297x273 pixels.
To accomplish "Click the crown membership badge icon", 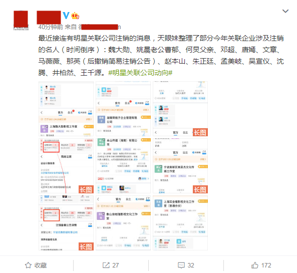I will point(75,16).
